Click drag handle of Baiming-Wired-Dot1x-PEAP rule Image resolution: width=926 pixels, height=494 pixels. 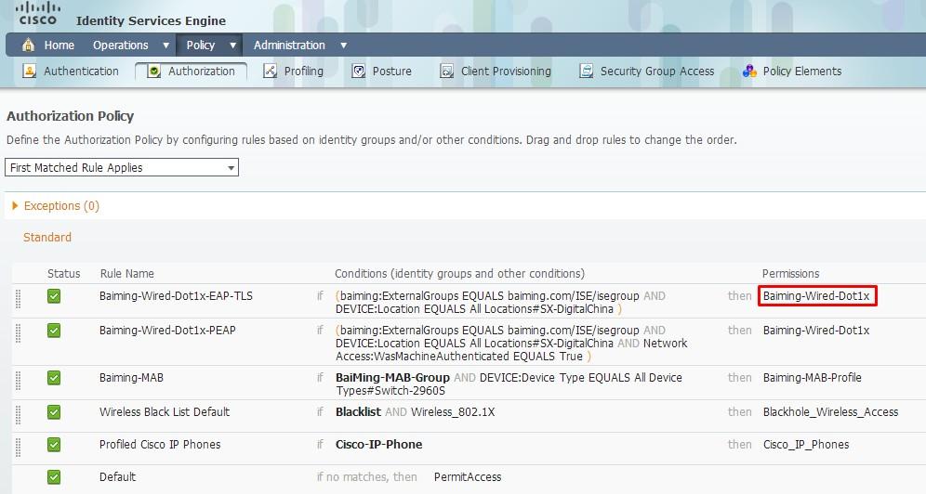18,333
